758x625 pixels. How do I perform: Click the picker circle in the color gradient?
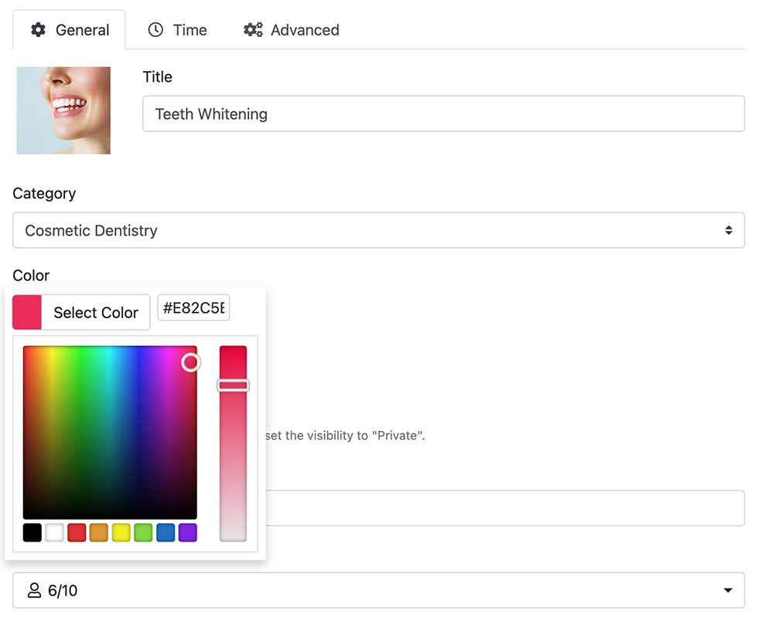pos(191,362)
